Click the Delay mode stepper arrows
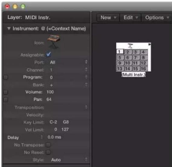Viewport: 172px width, 167px height. point(42,137)
